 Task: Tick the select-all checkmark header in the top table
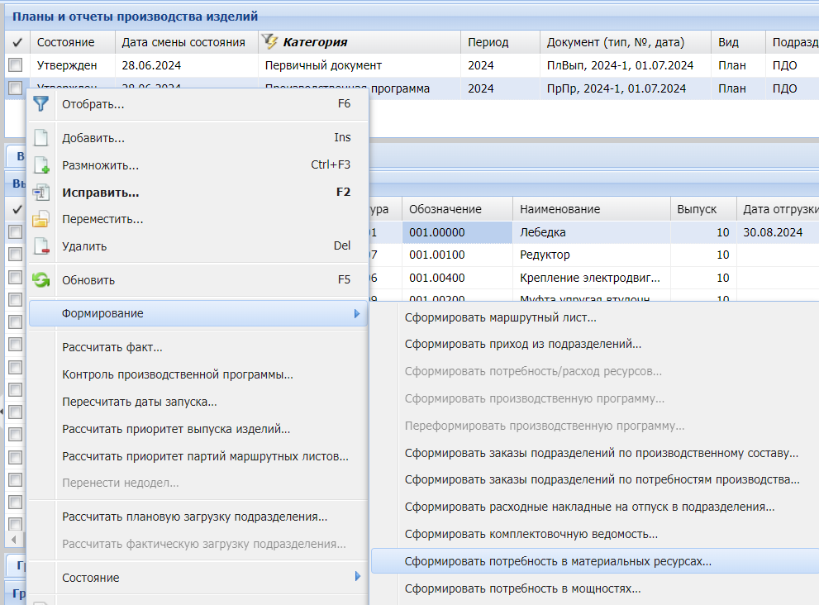tap(17, 42)
